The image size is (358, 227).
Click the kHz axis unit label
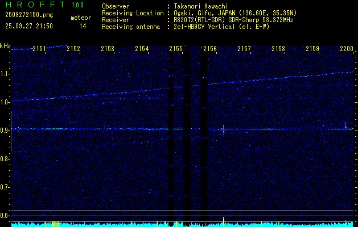[x=5, y=46]
